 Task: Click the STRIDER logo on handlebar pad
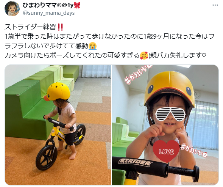point(135,162)
